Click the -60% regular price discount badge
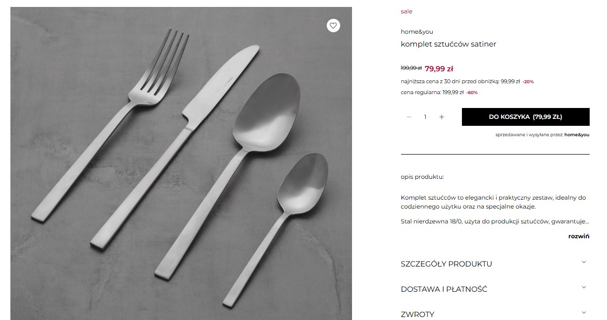 pos(472,93)
